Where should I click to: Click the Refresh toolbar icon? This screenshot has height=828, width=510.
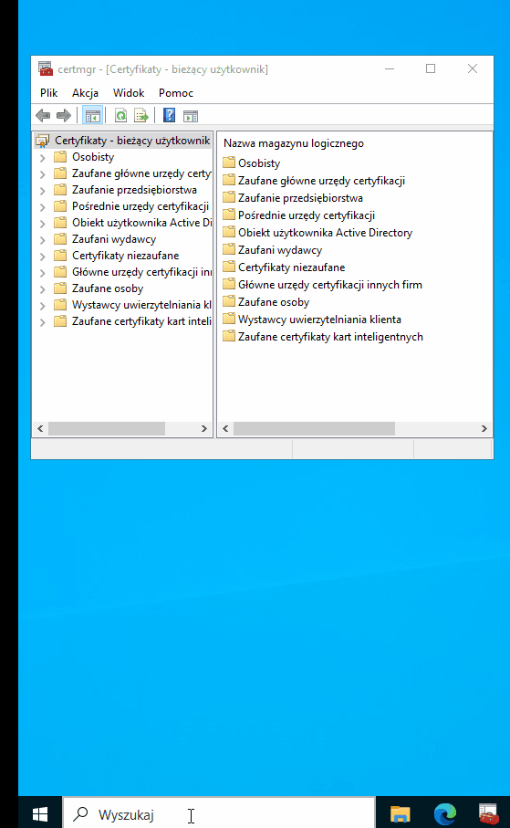coord(121,115)
